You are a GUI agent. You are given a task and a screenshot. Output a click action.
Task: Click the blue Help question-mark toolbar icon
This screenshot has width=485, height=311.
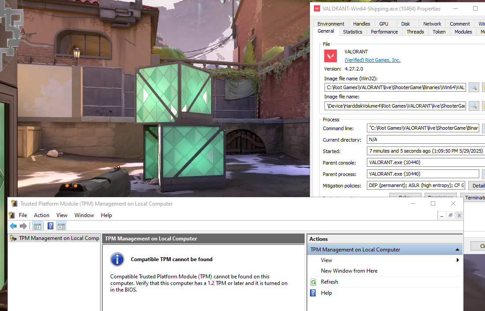coord(51,226)
